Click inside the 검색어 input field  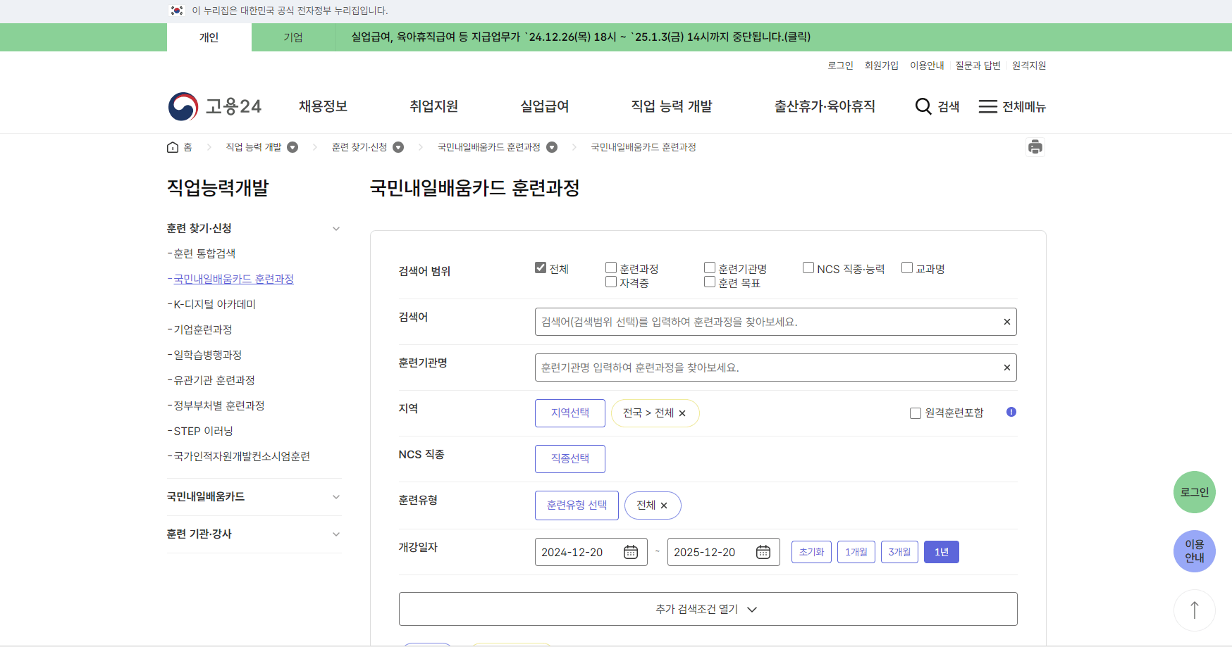(x=740, y=322)
